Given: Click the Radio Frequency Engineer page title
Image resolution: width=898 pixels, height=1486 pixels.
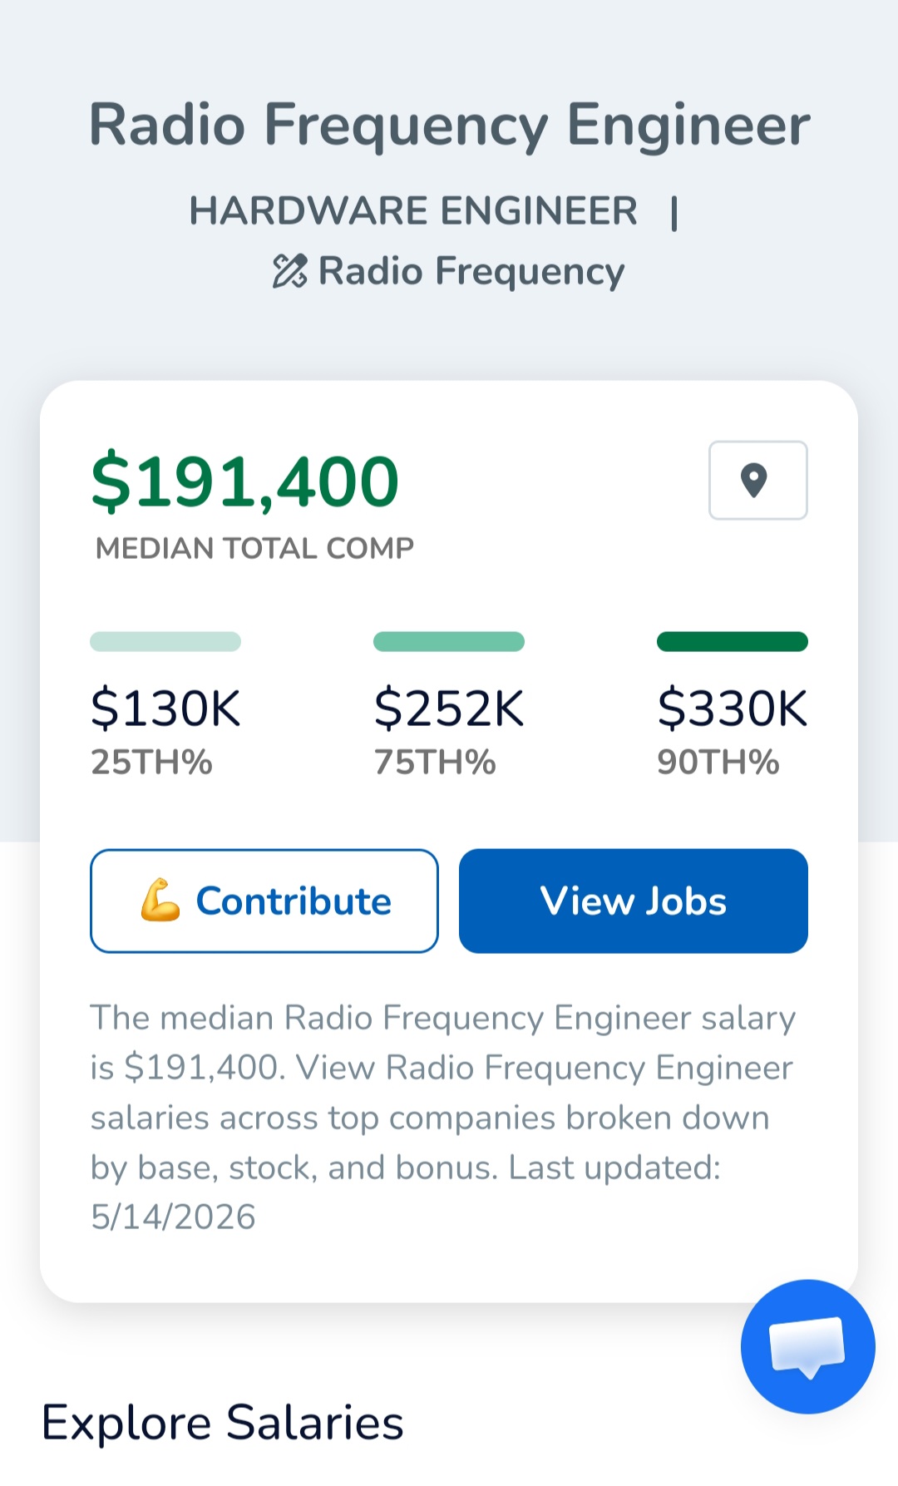Looking at the screenshot, I should pos(449,125).
